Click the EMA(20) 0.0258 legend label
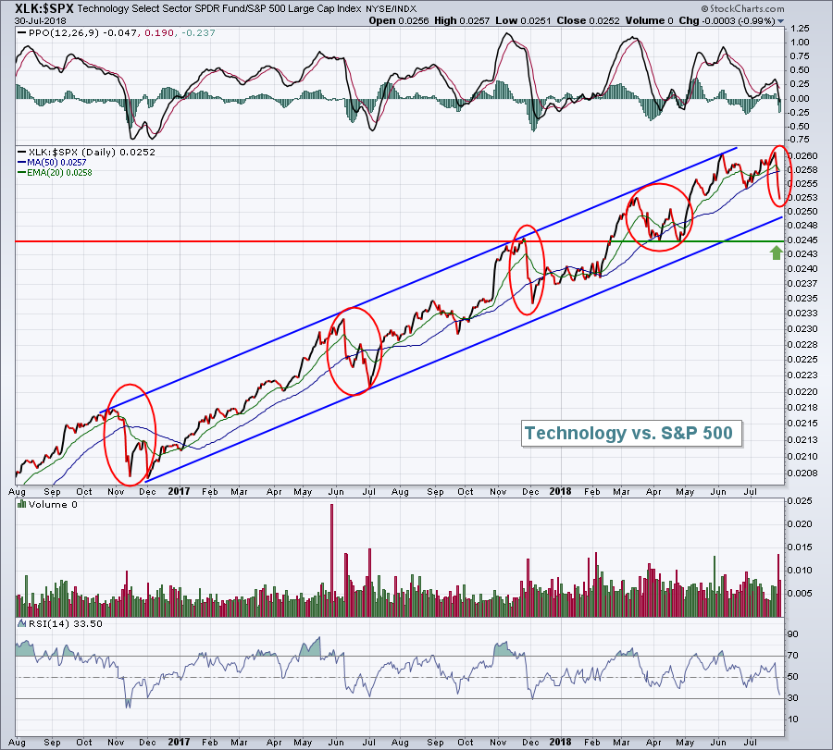Viewport: 833px width, 750px height. (x=59, y=173)
